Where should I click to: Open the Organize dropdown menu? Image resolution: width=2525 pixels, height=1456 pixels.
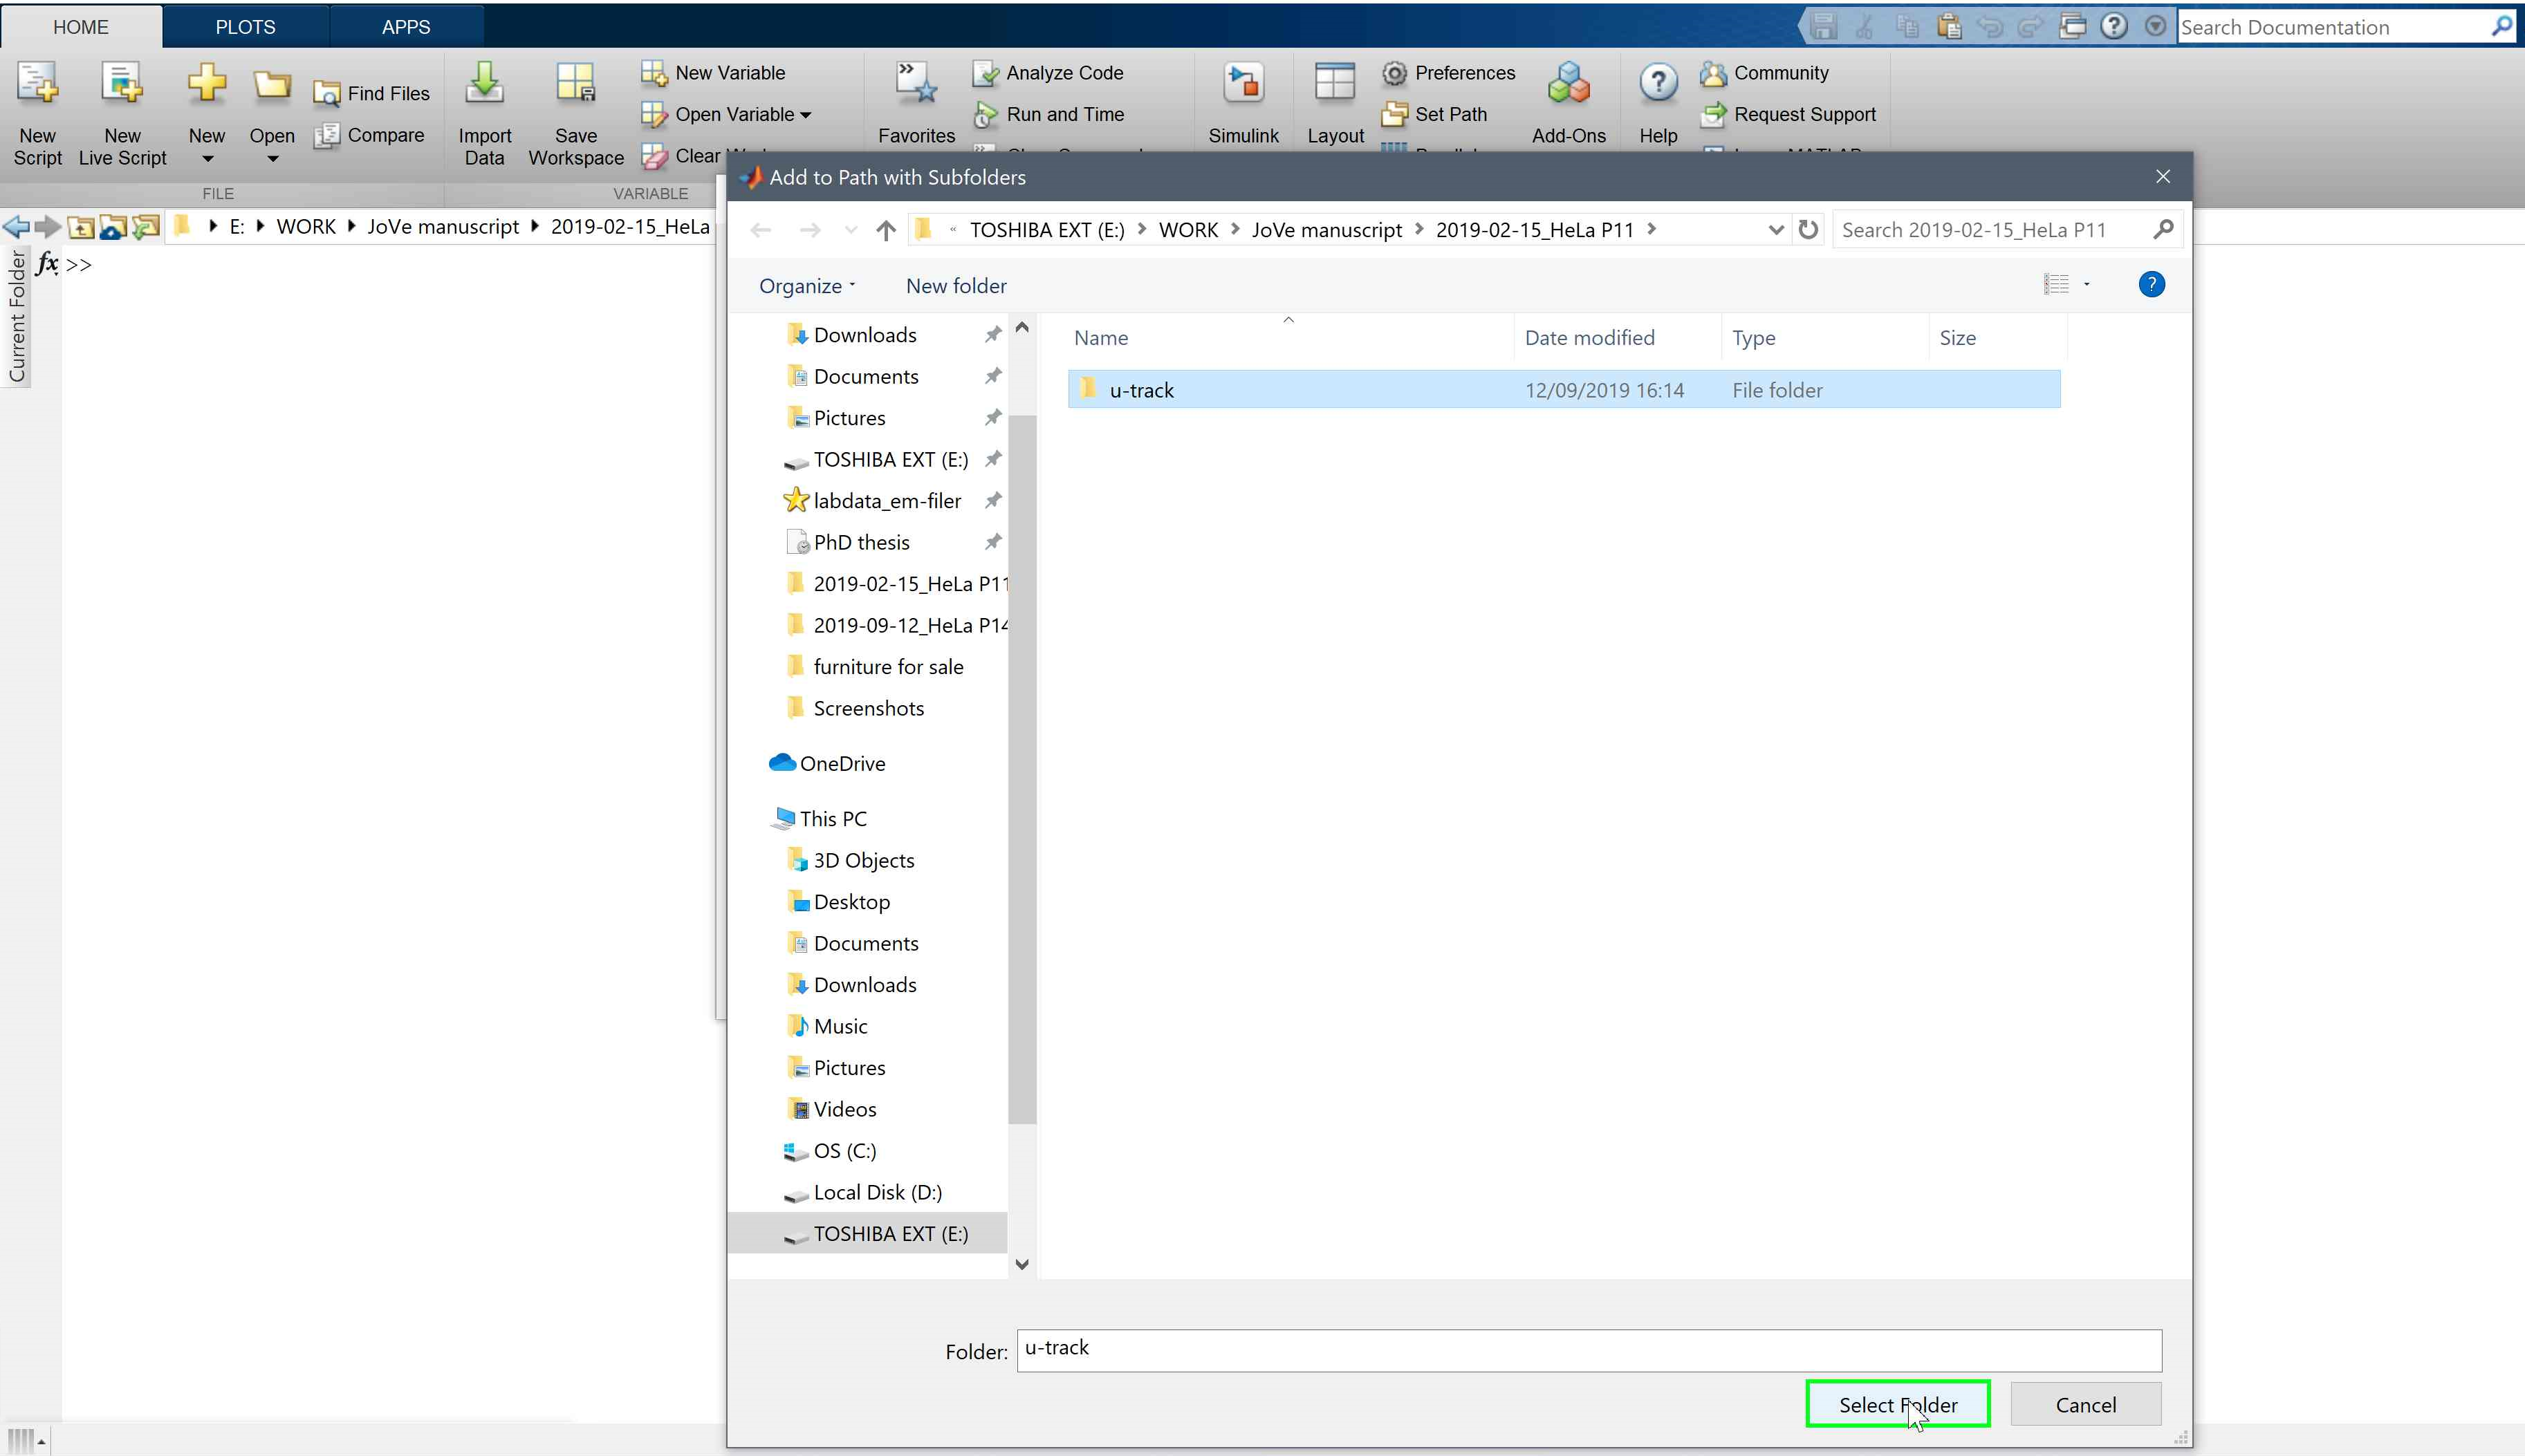coord(806,286)
